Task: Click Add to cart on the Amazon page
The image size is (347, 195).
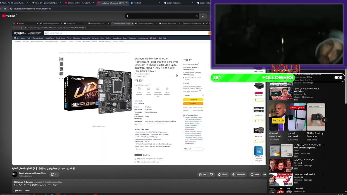Action: [193, 100]
